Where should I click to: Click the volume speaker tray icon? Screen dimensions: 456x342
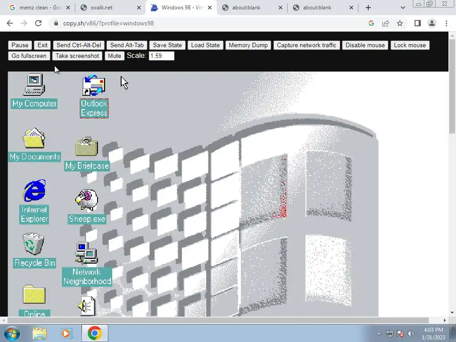(411, 334)
